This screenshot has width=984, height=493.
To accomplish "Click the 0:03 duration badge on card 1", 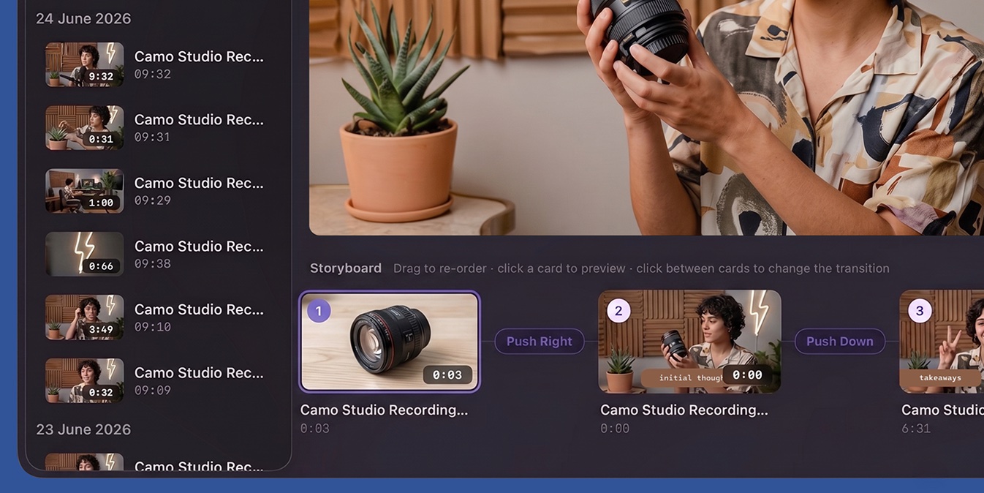I will (x=447, y=375).
